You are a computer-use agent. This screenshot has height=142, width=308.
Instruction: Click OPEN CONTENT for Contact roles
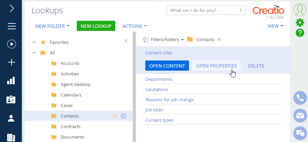coord(167,66)
